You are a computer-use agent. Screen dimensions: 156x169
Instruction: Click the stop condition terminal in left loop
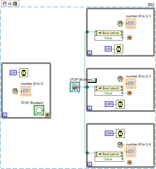[47, 115]
